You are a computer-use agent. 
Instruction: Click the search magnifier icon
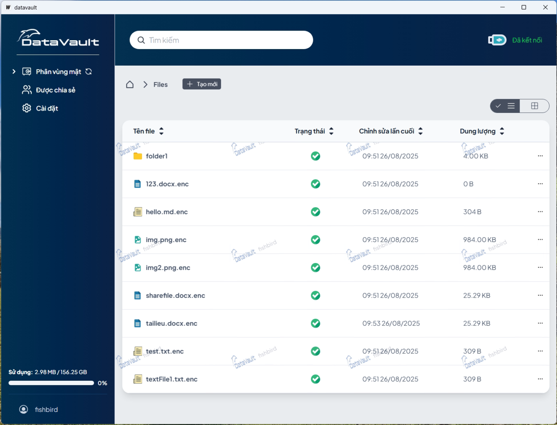[x=141, y=40]
